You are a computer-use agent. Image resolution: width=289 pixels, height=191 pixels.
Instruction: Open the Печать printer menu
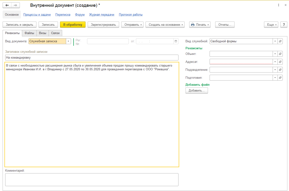(x=200, y=25)
